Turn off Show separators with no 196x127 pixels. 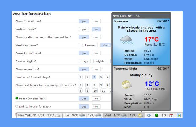(x=96, y=69)
